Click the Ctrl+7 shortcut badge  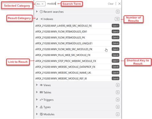115,61
